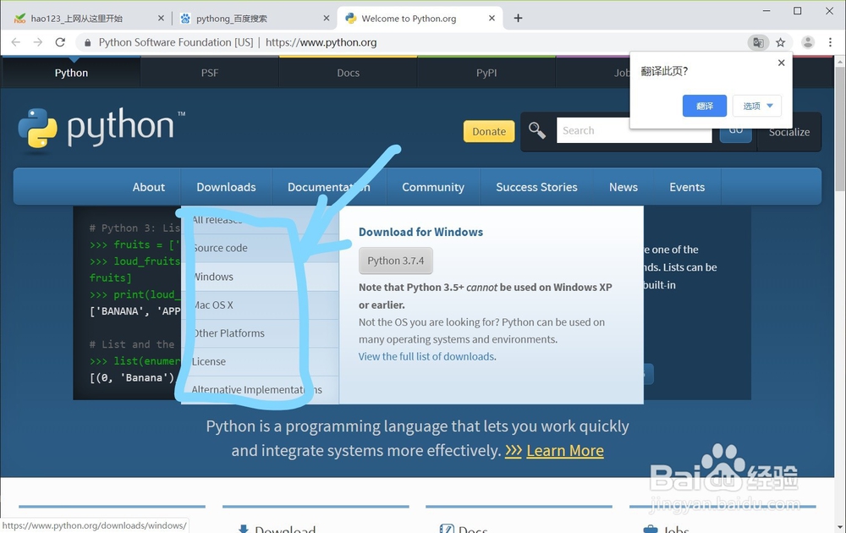Go back with the browser back arrow
This screenshot has width=846, height=533.
[x=15, y=42]
